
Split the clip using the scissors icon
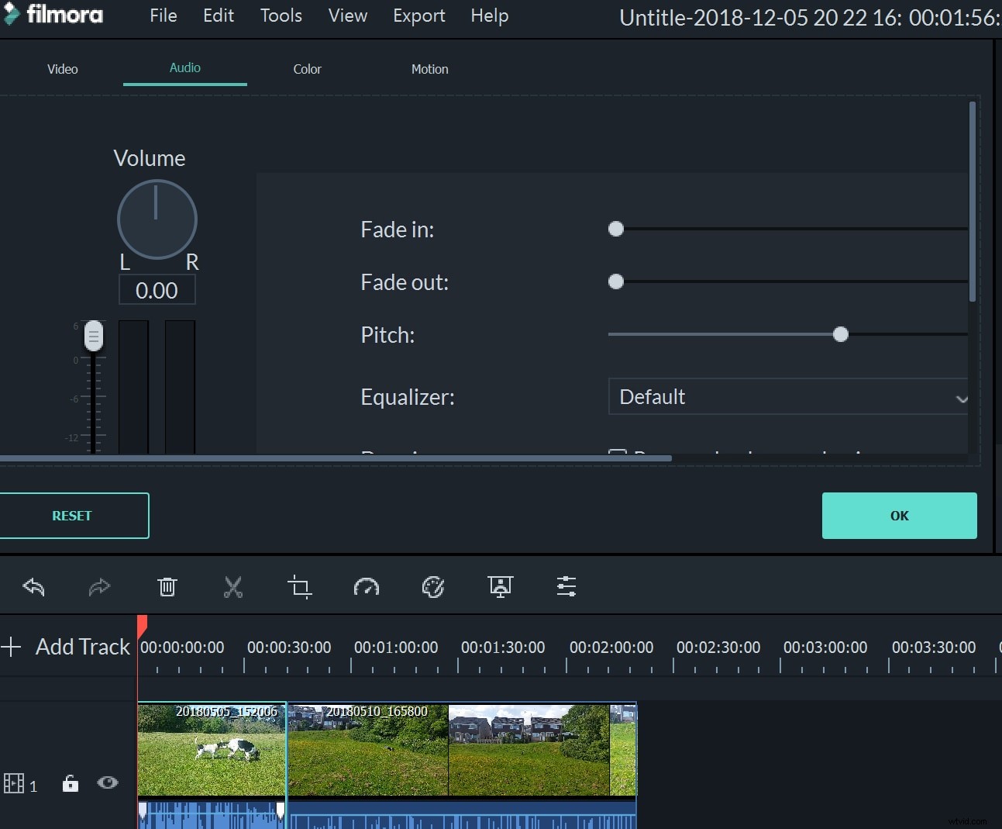(x=233, y=587)
